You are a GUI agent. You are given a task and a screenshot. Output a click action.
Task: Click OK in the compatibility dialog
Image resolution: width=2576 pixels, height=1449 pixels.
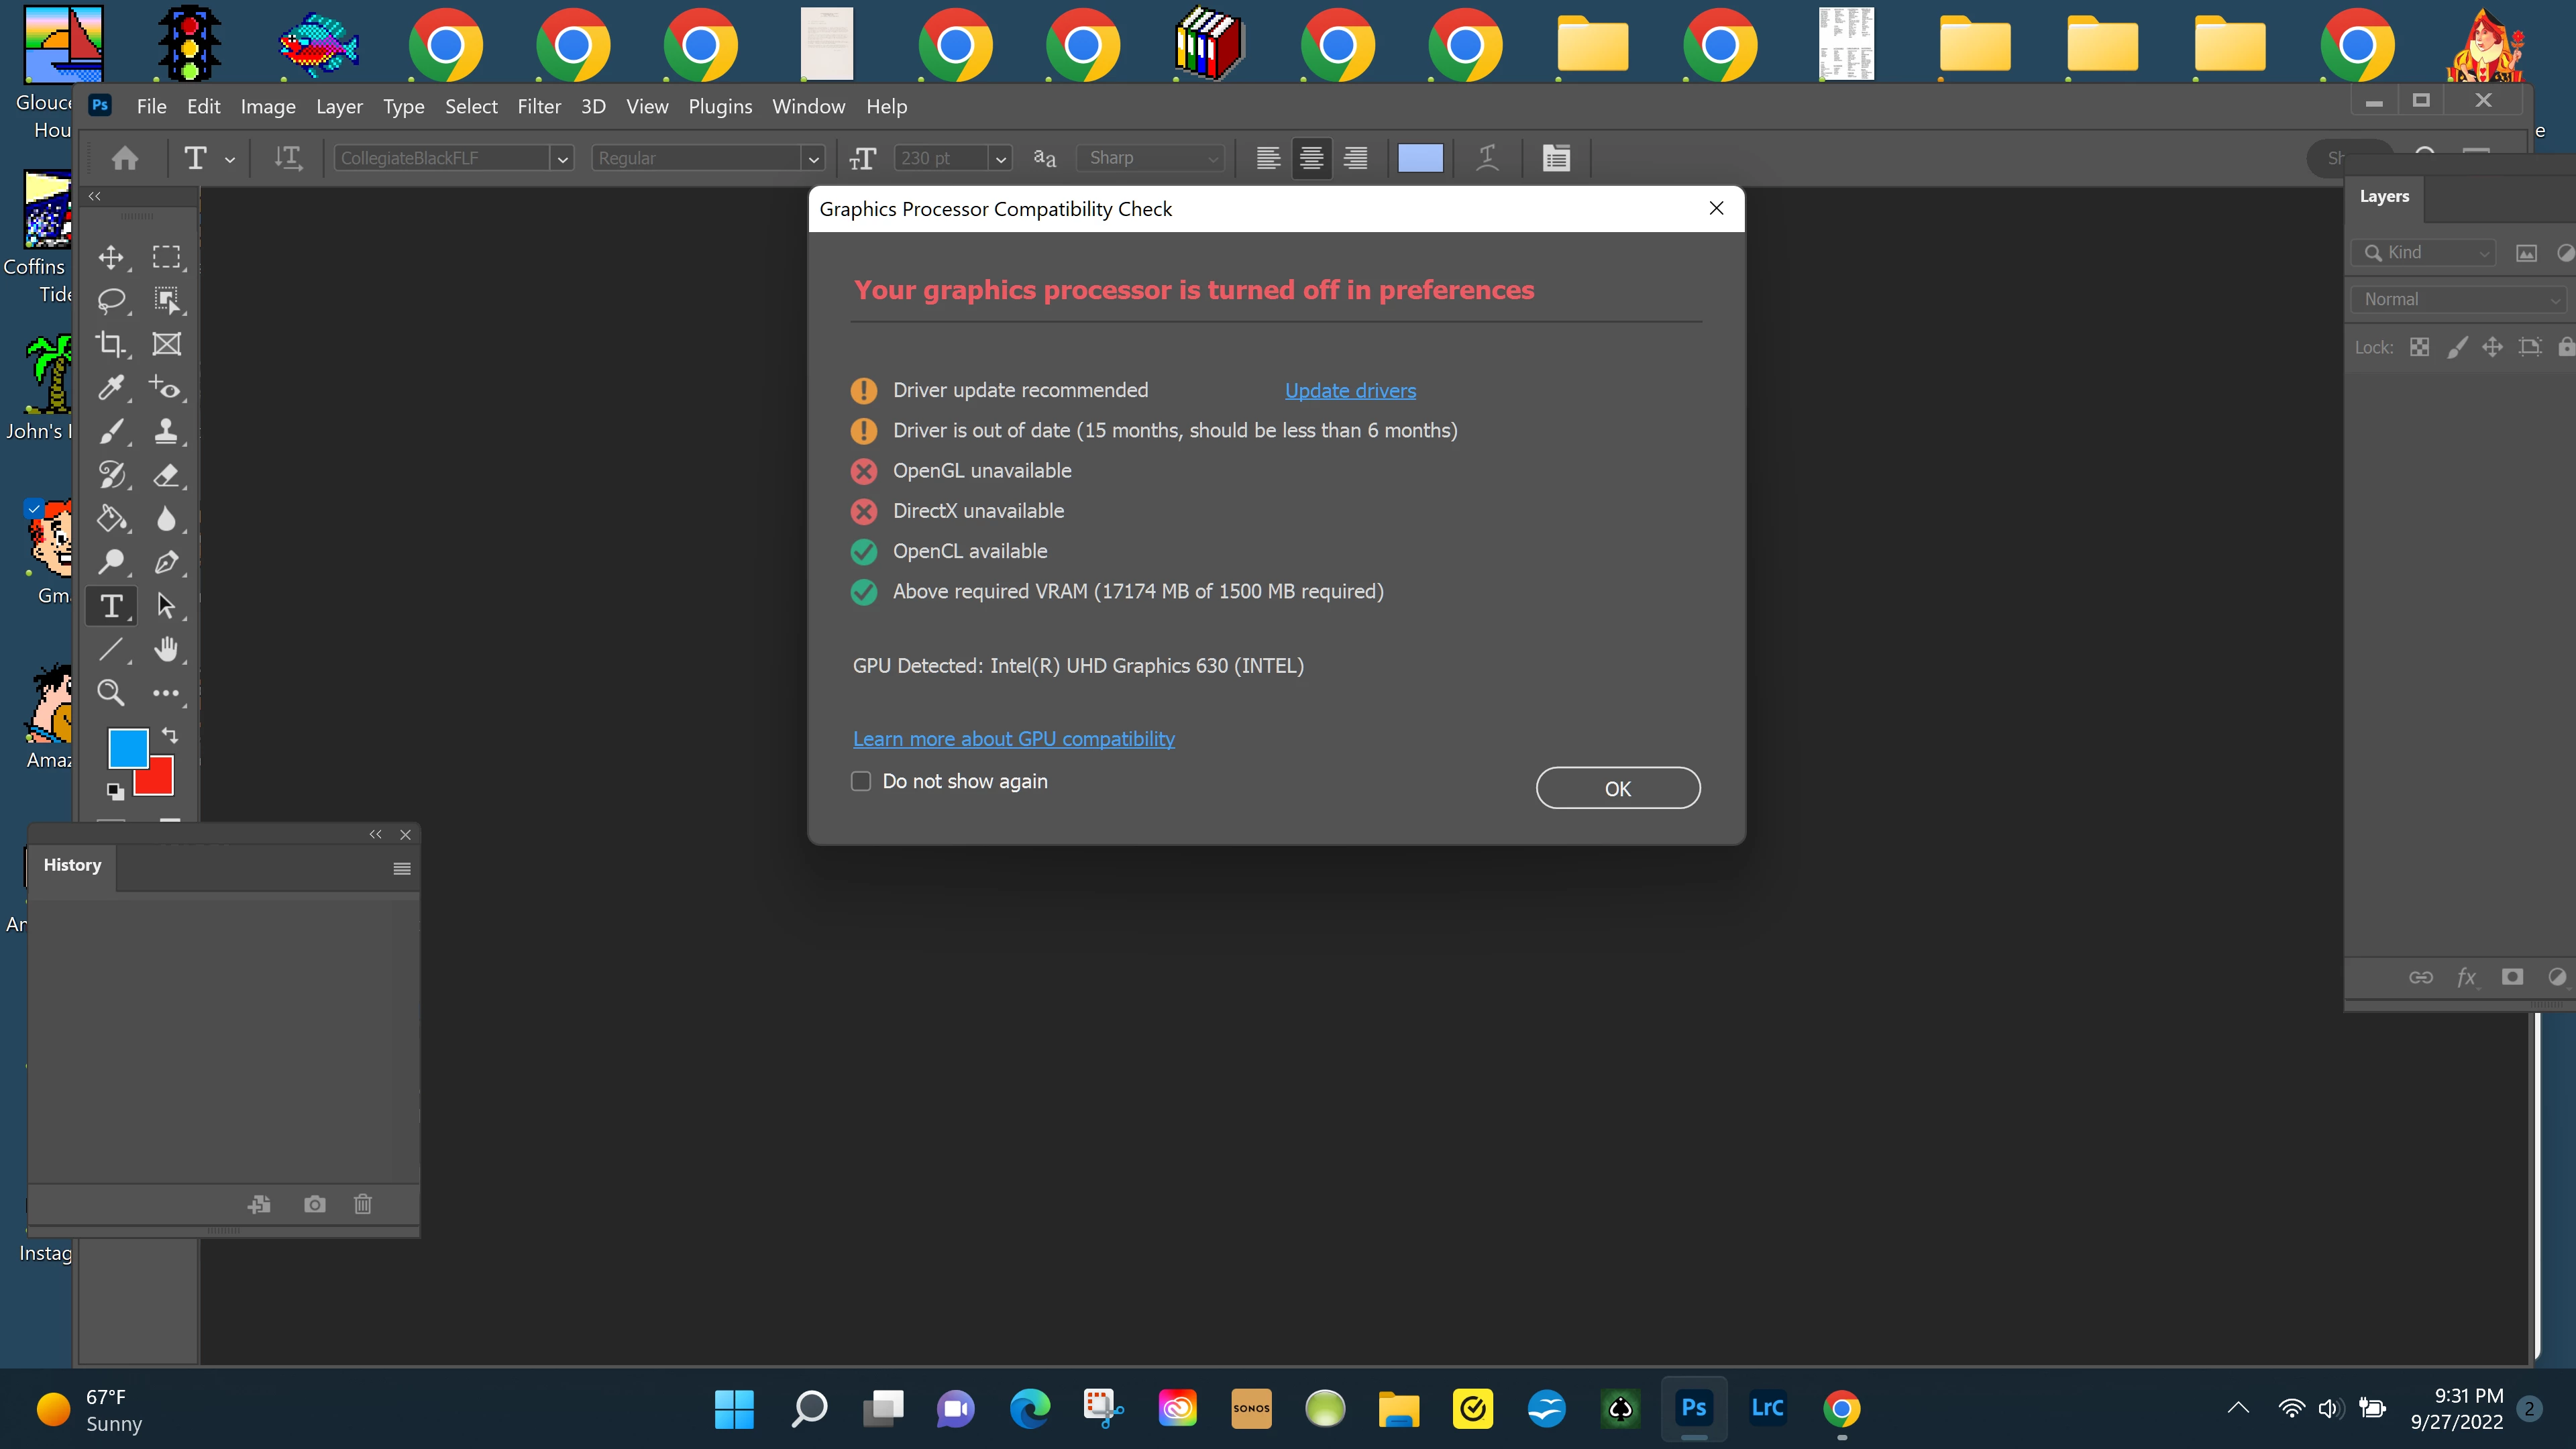1617,788
